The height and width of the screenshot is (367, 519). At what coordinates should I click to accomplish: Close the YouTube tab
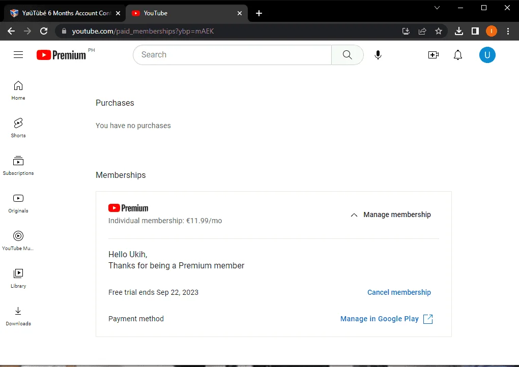pos(240,13)
